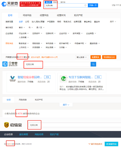Click the Tianyancha logo
Viewport: 121px width, 148px height.
point(10,4)
